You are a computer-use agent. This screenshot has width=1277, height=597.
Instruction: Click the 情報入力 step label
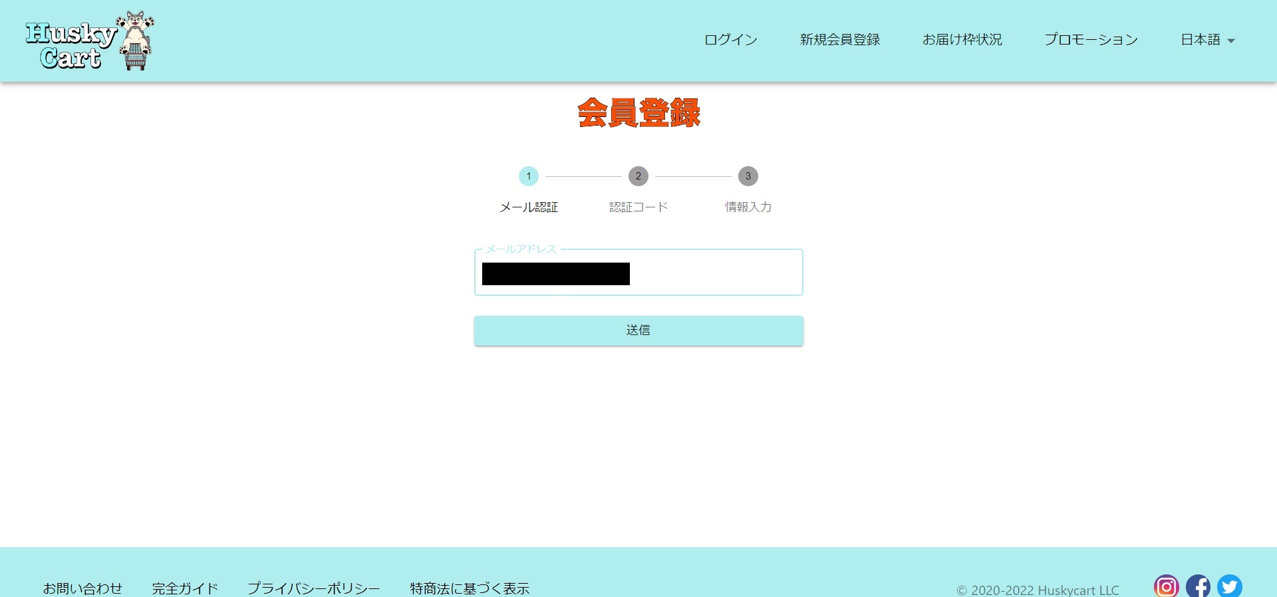(748, 207)
